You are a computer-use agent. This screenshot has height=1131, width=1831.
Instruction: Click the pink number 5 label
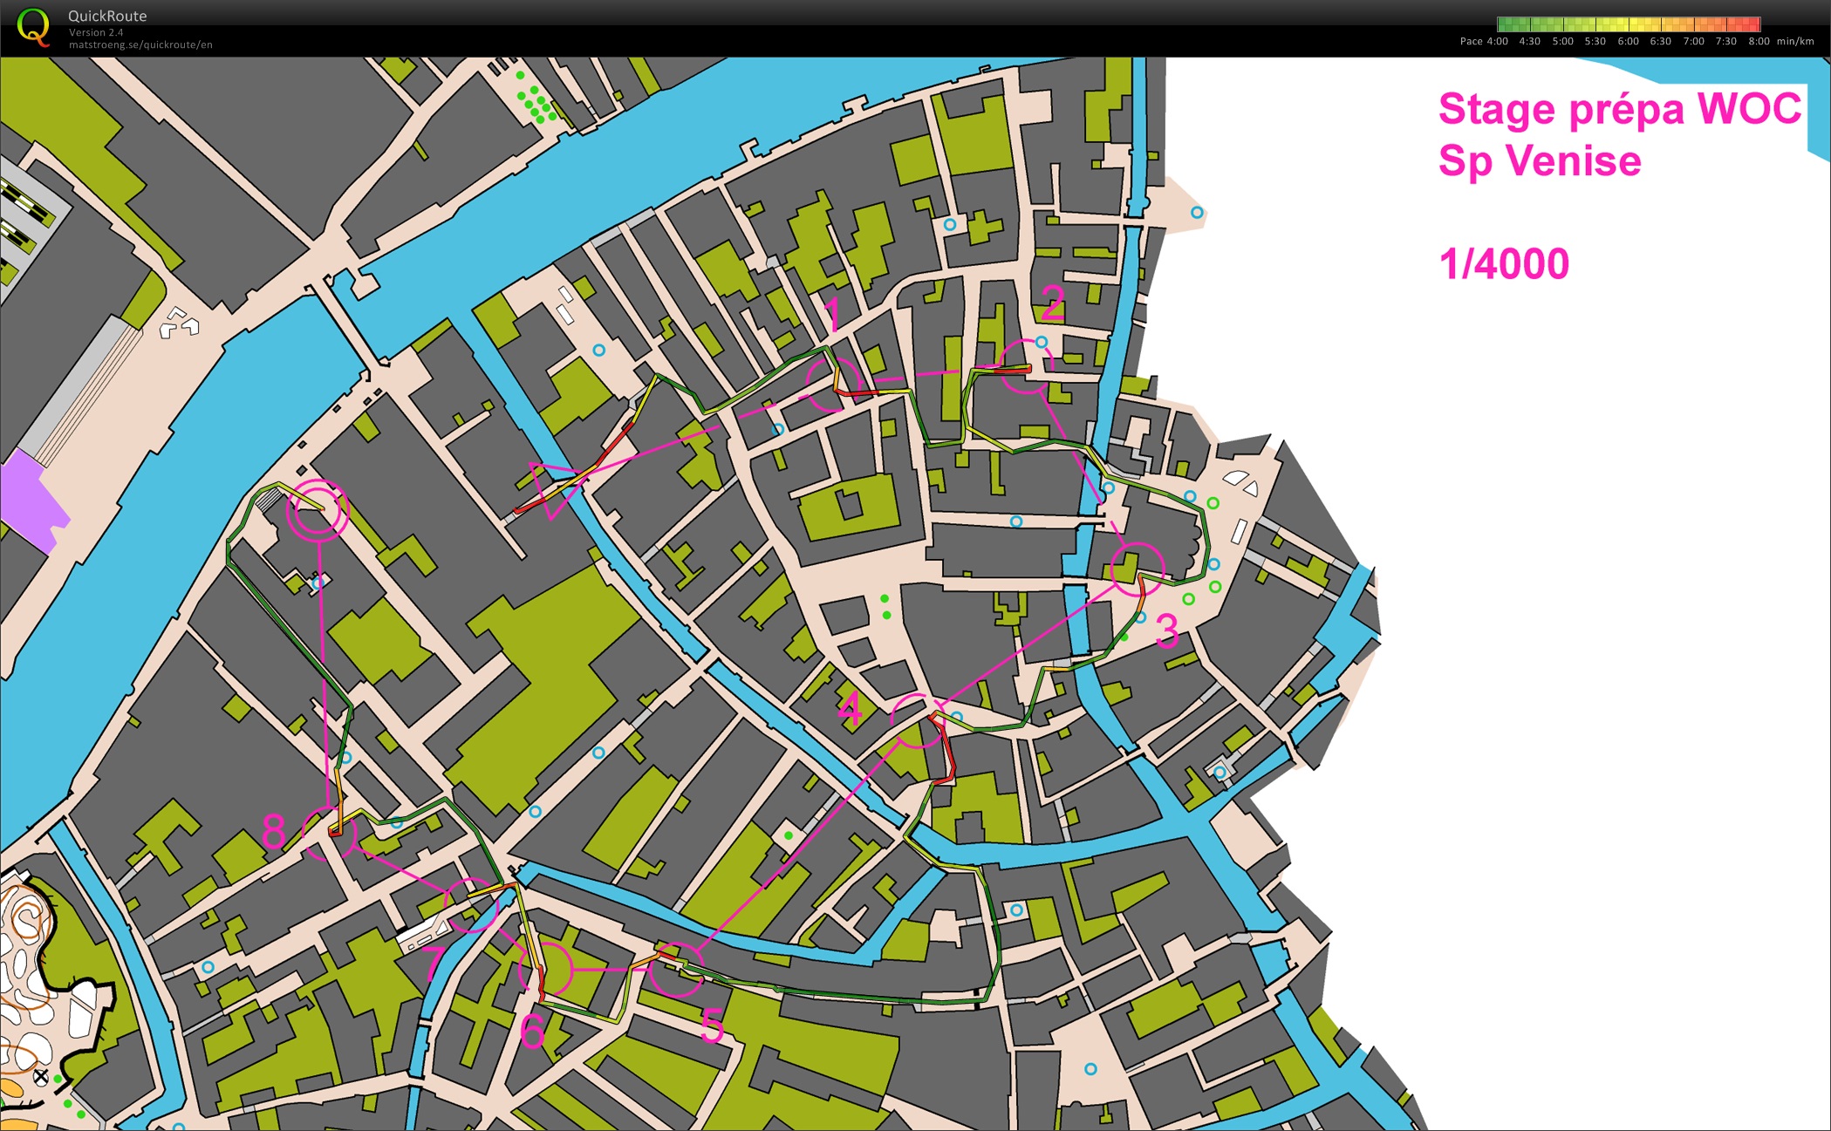click(x=712, y=1026)
